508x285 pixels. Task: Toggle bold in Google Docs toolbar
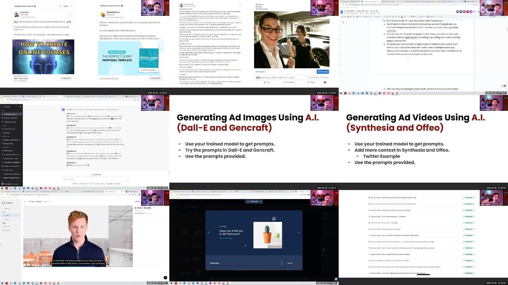pyautogui.click(x=393, y=16)
